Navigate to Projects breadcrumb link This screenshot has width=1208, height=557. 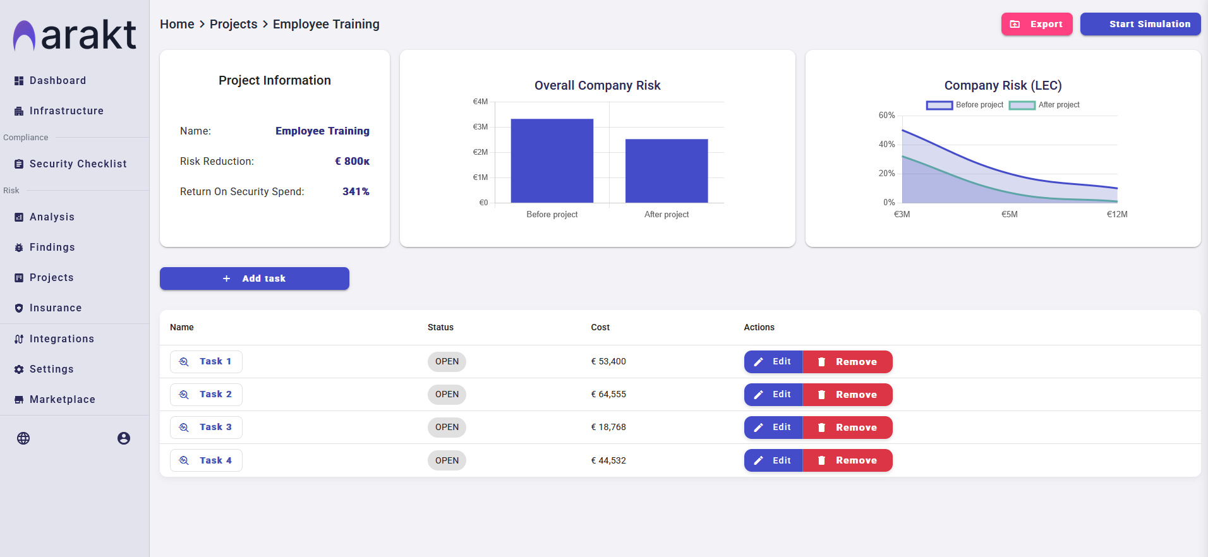coord(233,24)
